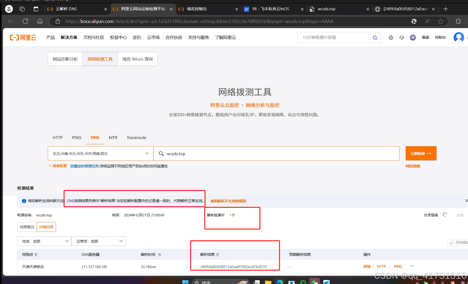Open the browser profile avatar icon
This screenshot has height=284, width=468.
click(9, 9)
